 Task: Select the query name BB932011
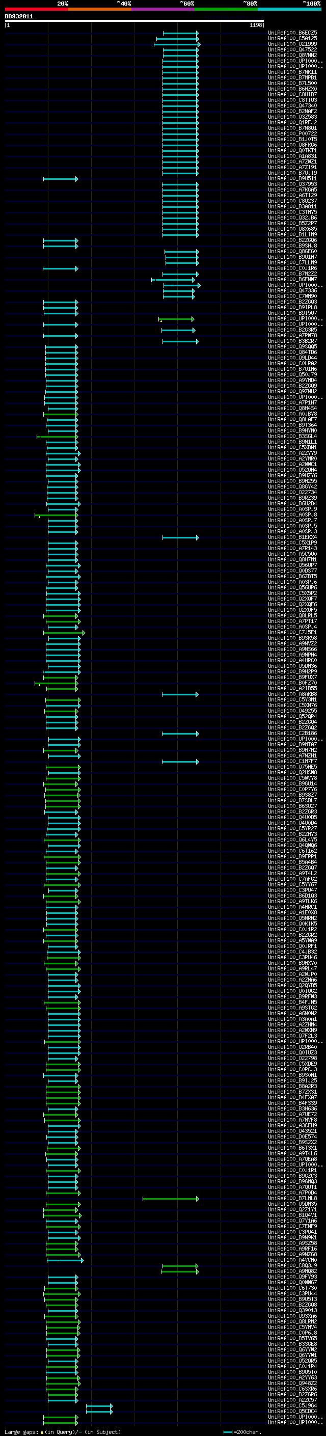pyautogui.click(x=19, y=17)
